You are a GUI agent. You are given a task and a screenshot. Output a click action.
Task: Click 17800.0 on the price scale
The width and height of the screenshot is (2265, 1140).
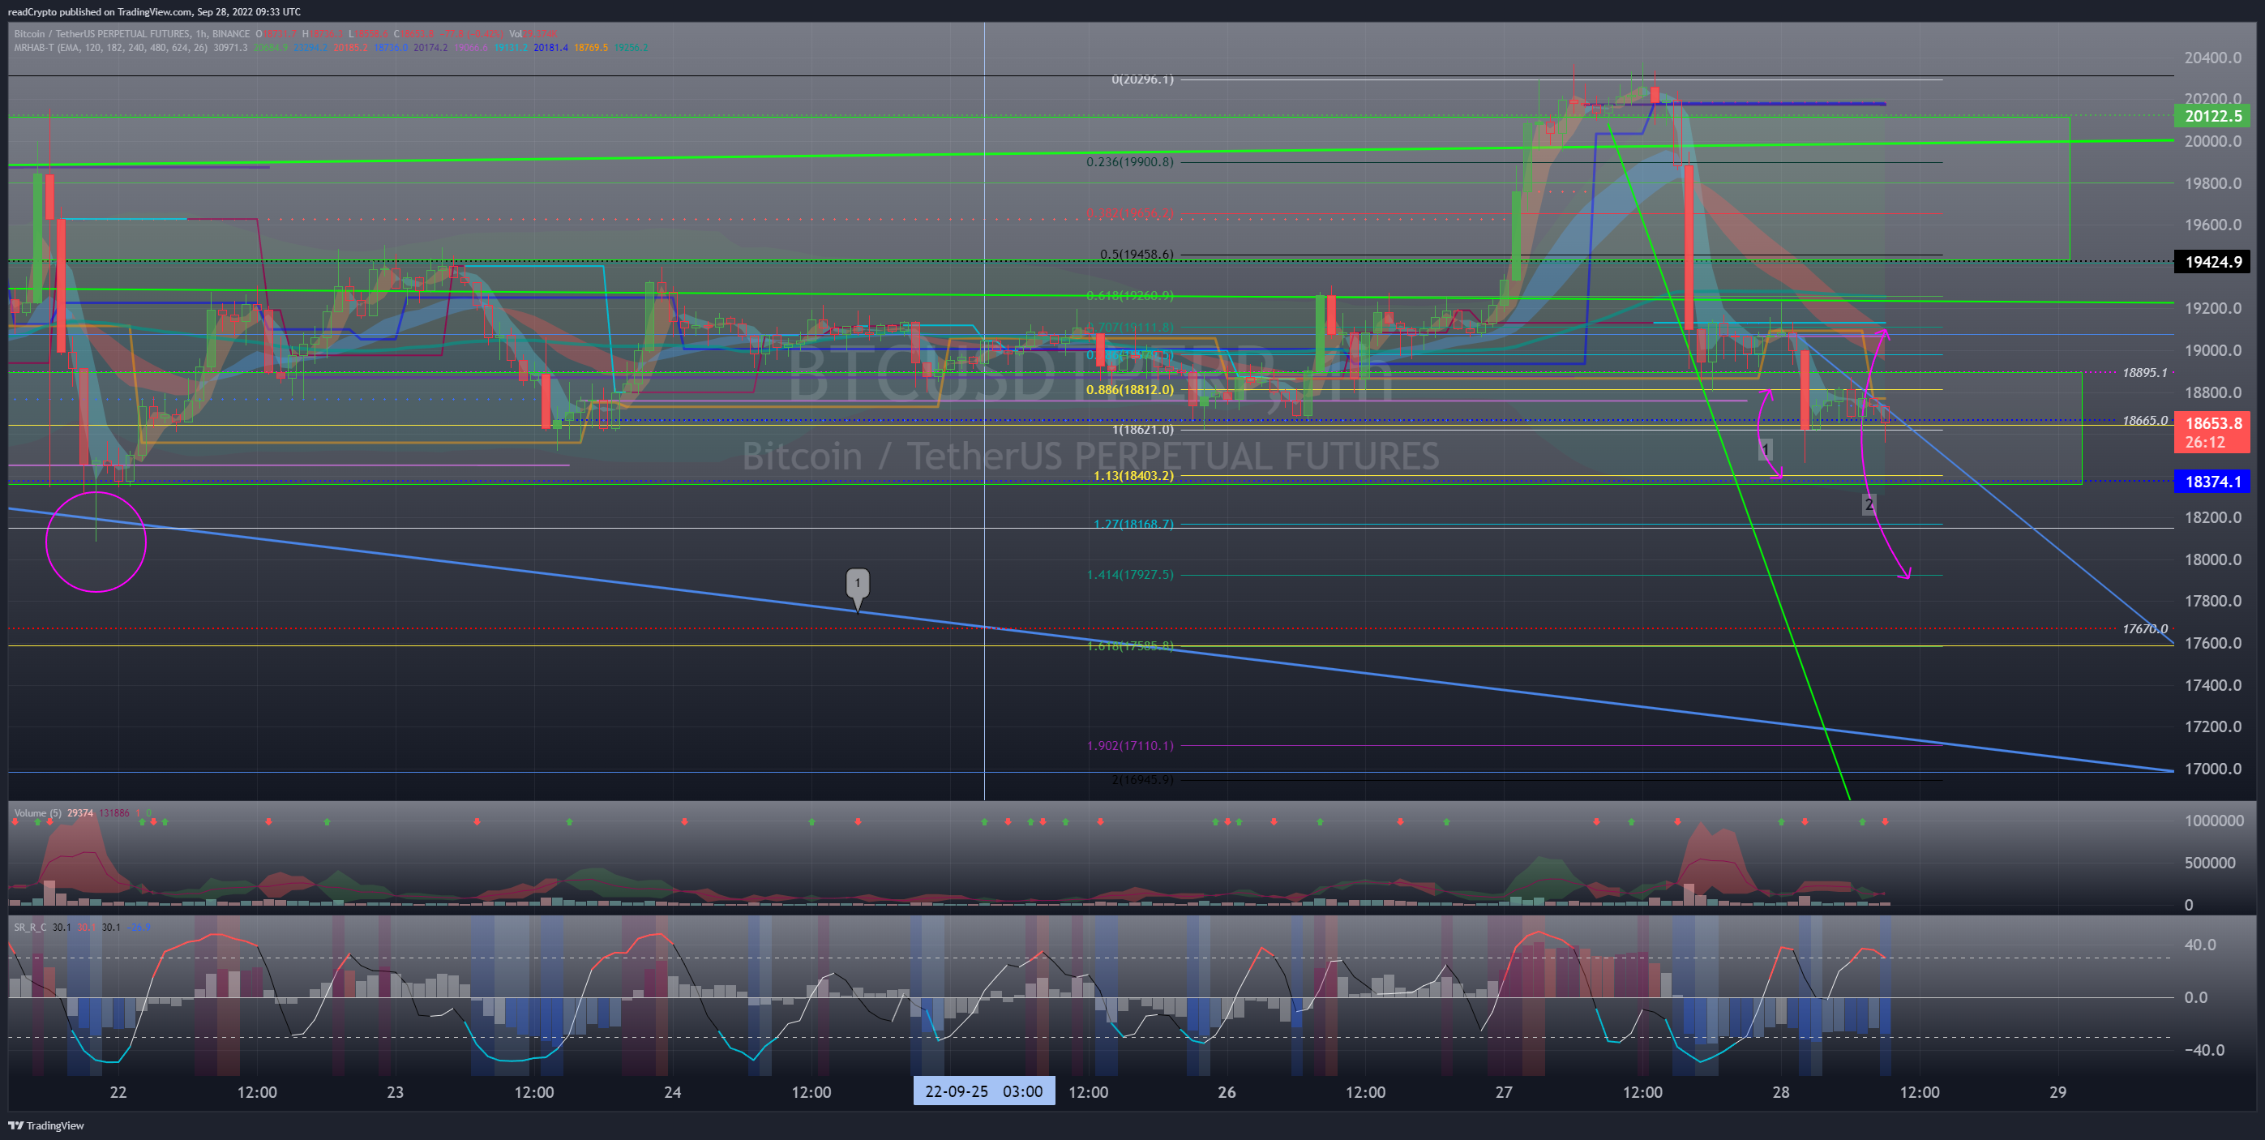point(2212,602)
